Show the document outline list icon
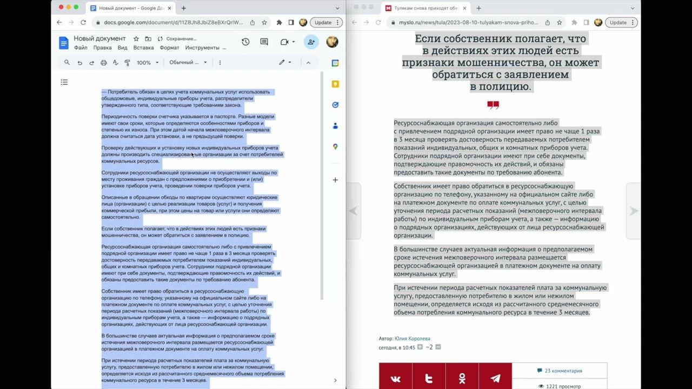The height and width of the screenshot is (389, 692). click(64, 82)
